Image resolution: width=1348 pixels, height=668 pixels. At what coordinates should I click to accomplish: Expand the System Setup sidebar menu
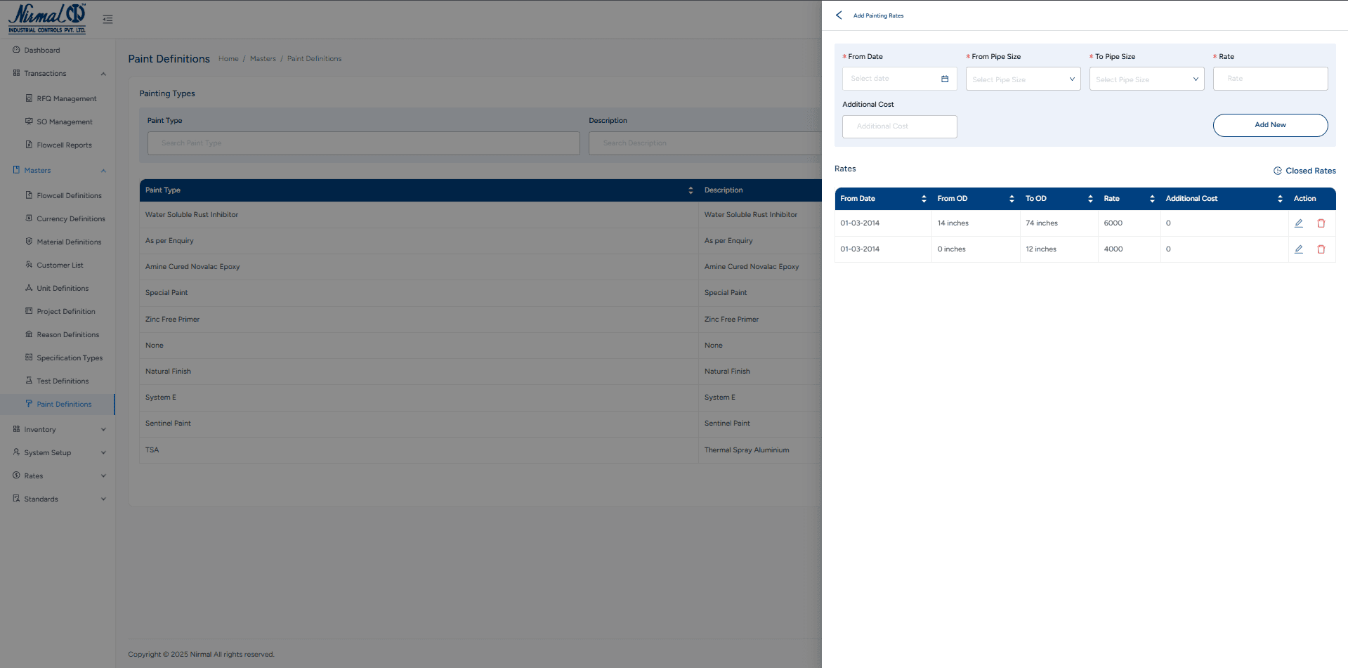pos(60,452)
